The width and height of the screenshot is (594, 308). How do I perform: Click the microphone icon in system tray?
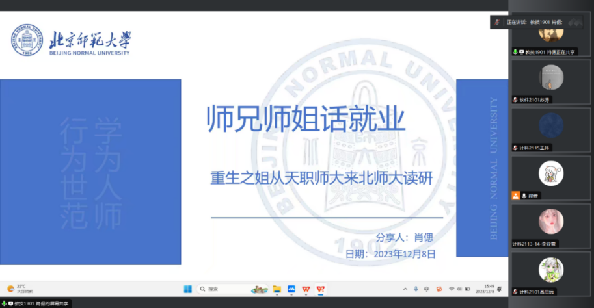click(x=416, y=289)
